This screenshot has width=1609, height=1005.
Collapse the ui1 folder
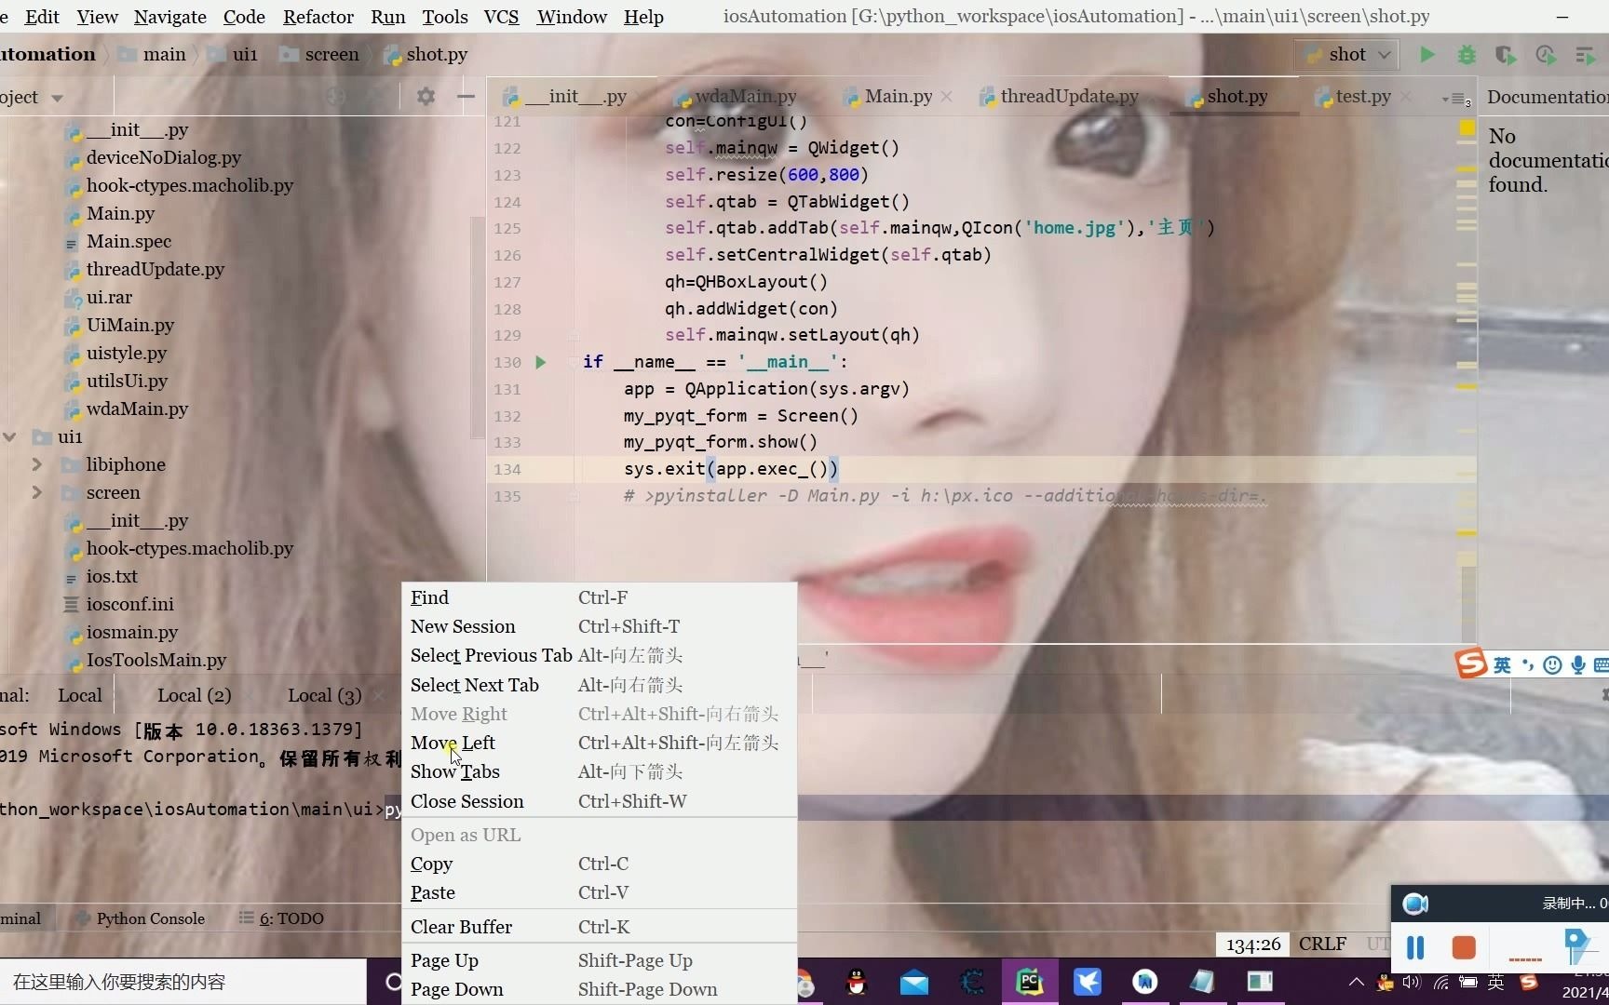pos(9,436)
